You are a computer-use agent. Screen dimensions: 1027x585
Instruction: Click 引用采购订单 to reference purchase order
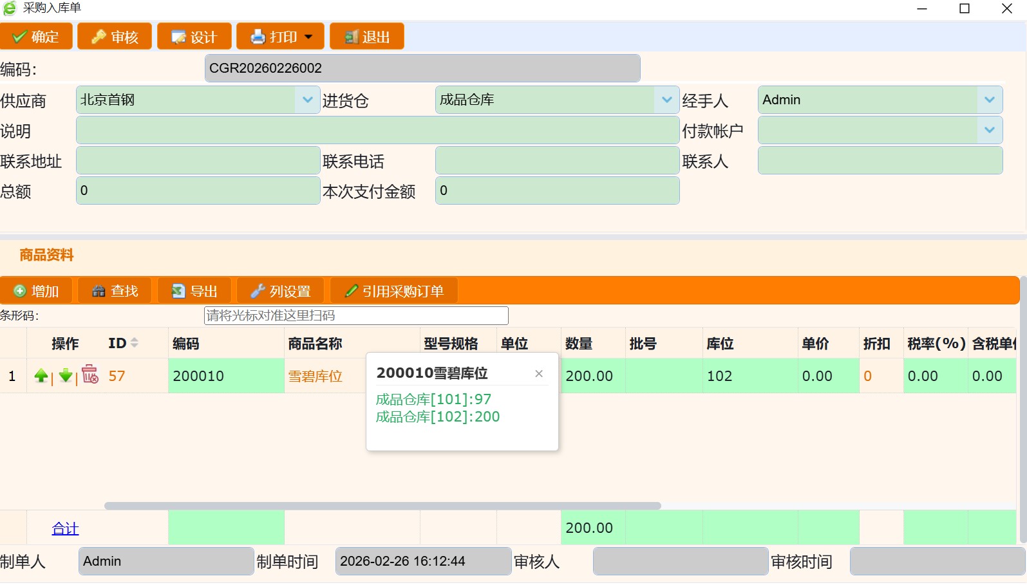pyautogui.click(x=394, y=292)
